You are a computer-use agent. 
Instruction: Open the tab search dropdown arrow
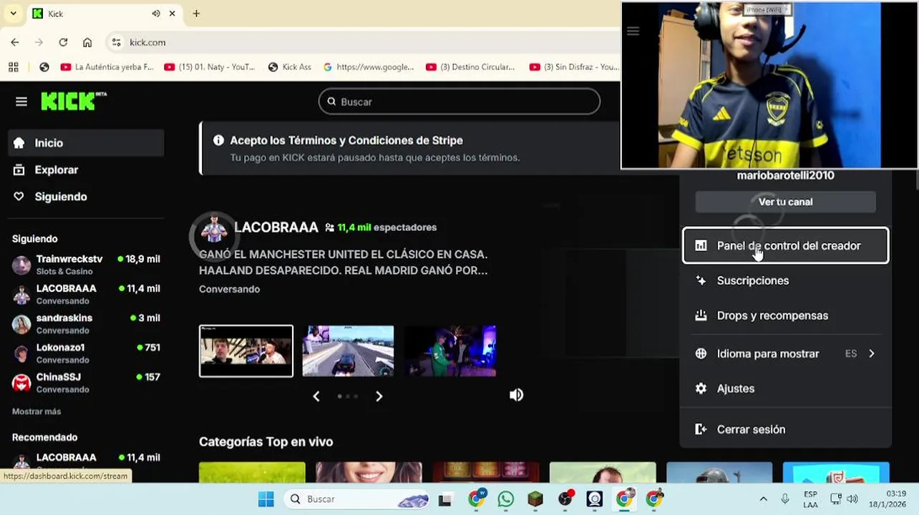point(13,14)
